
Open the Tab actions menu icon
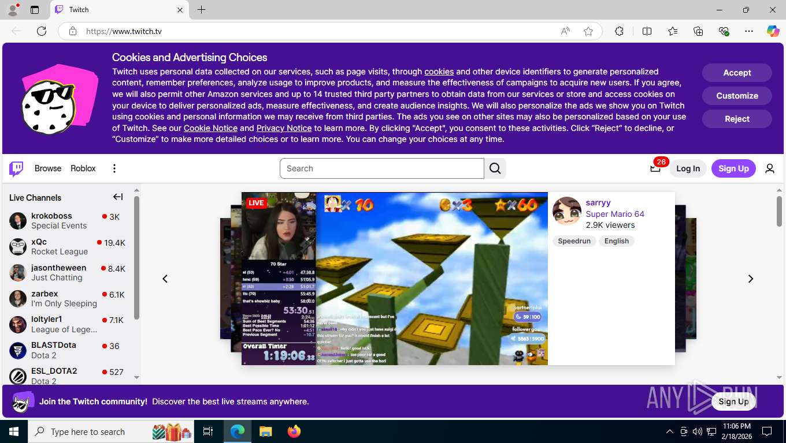[x=35, y=10]
